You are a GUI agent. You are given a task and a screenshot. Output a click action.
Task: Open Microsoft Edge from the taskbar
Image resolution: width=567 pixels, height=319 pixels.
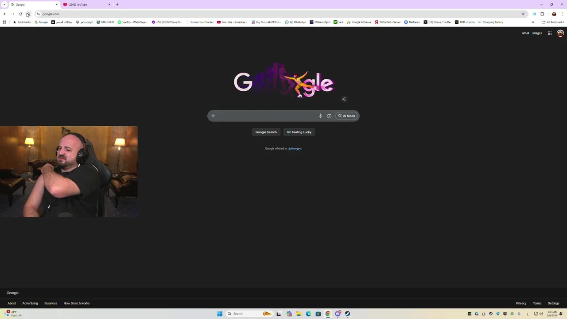(308, 314)
